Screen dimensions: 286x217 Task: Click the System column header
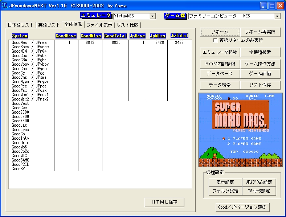20,36
